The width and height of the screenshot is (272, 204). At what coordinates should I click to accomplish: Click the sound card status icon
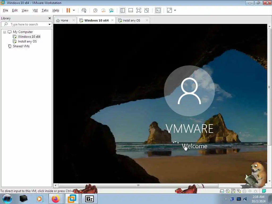tap(250, 191)
